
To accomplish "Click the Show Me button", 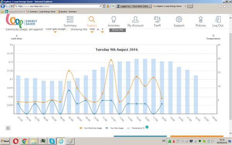I will coord(118,30).
